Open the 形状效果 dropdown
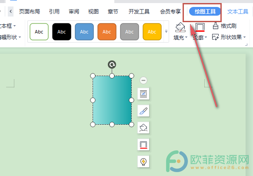253x176 pixels. point(229,37)
